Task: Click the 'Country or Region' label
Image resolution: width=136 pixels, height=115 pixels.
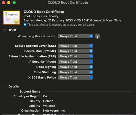Action: [x=27, y=96]
